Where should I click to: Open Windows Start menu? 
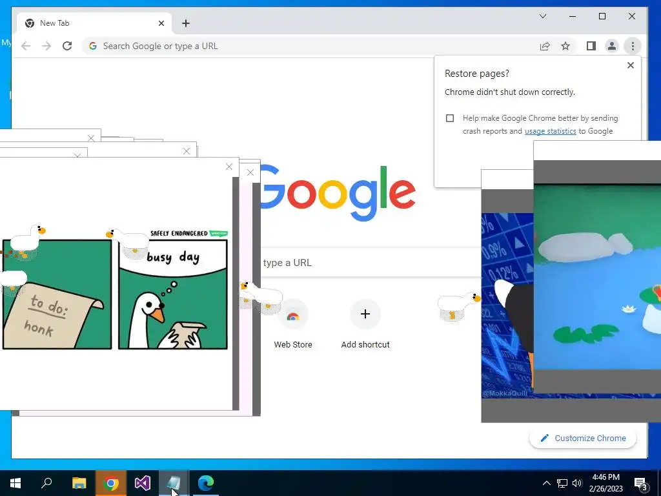tap(15, 483)
